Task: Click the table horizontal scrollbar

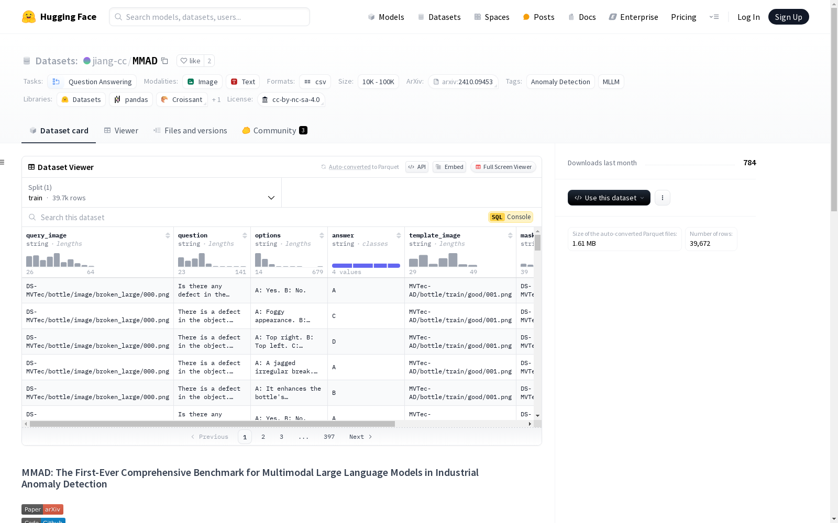Action: [212, 424]
